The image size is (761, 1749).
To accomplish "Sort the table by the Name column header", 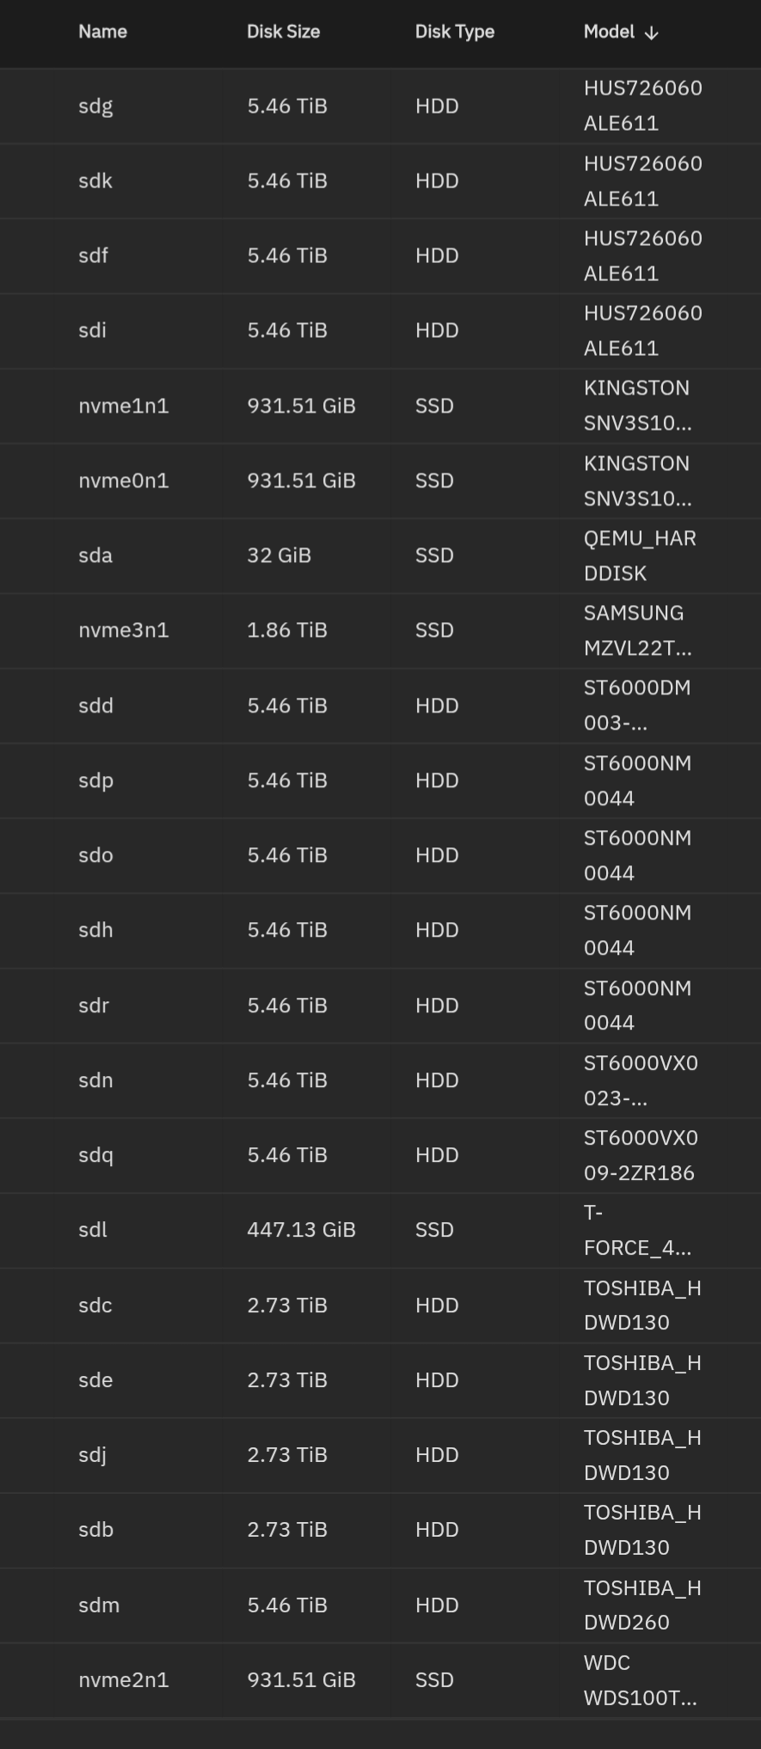I will (102, 32).
